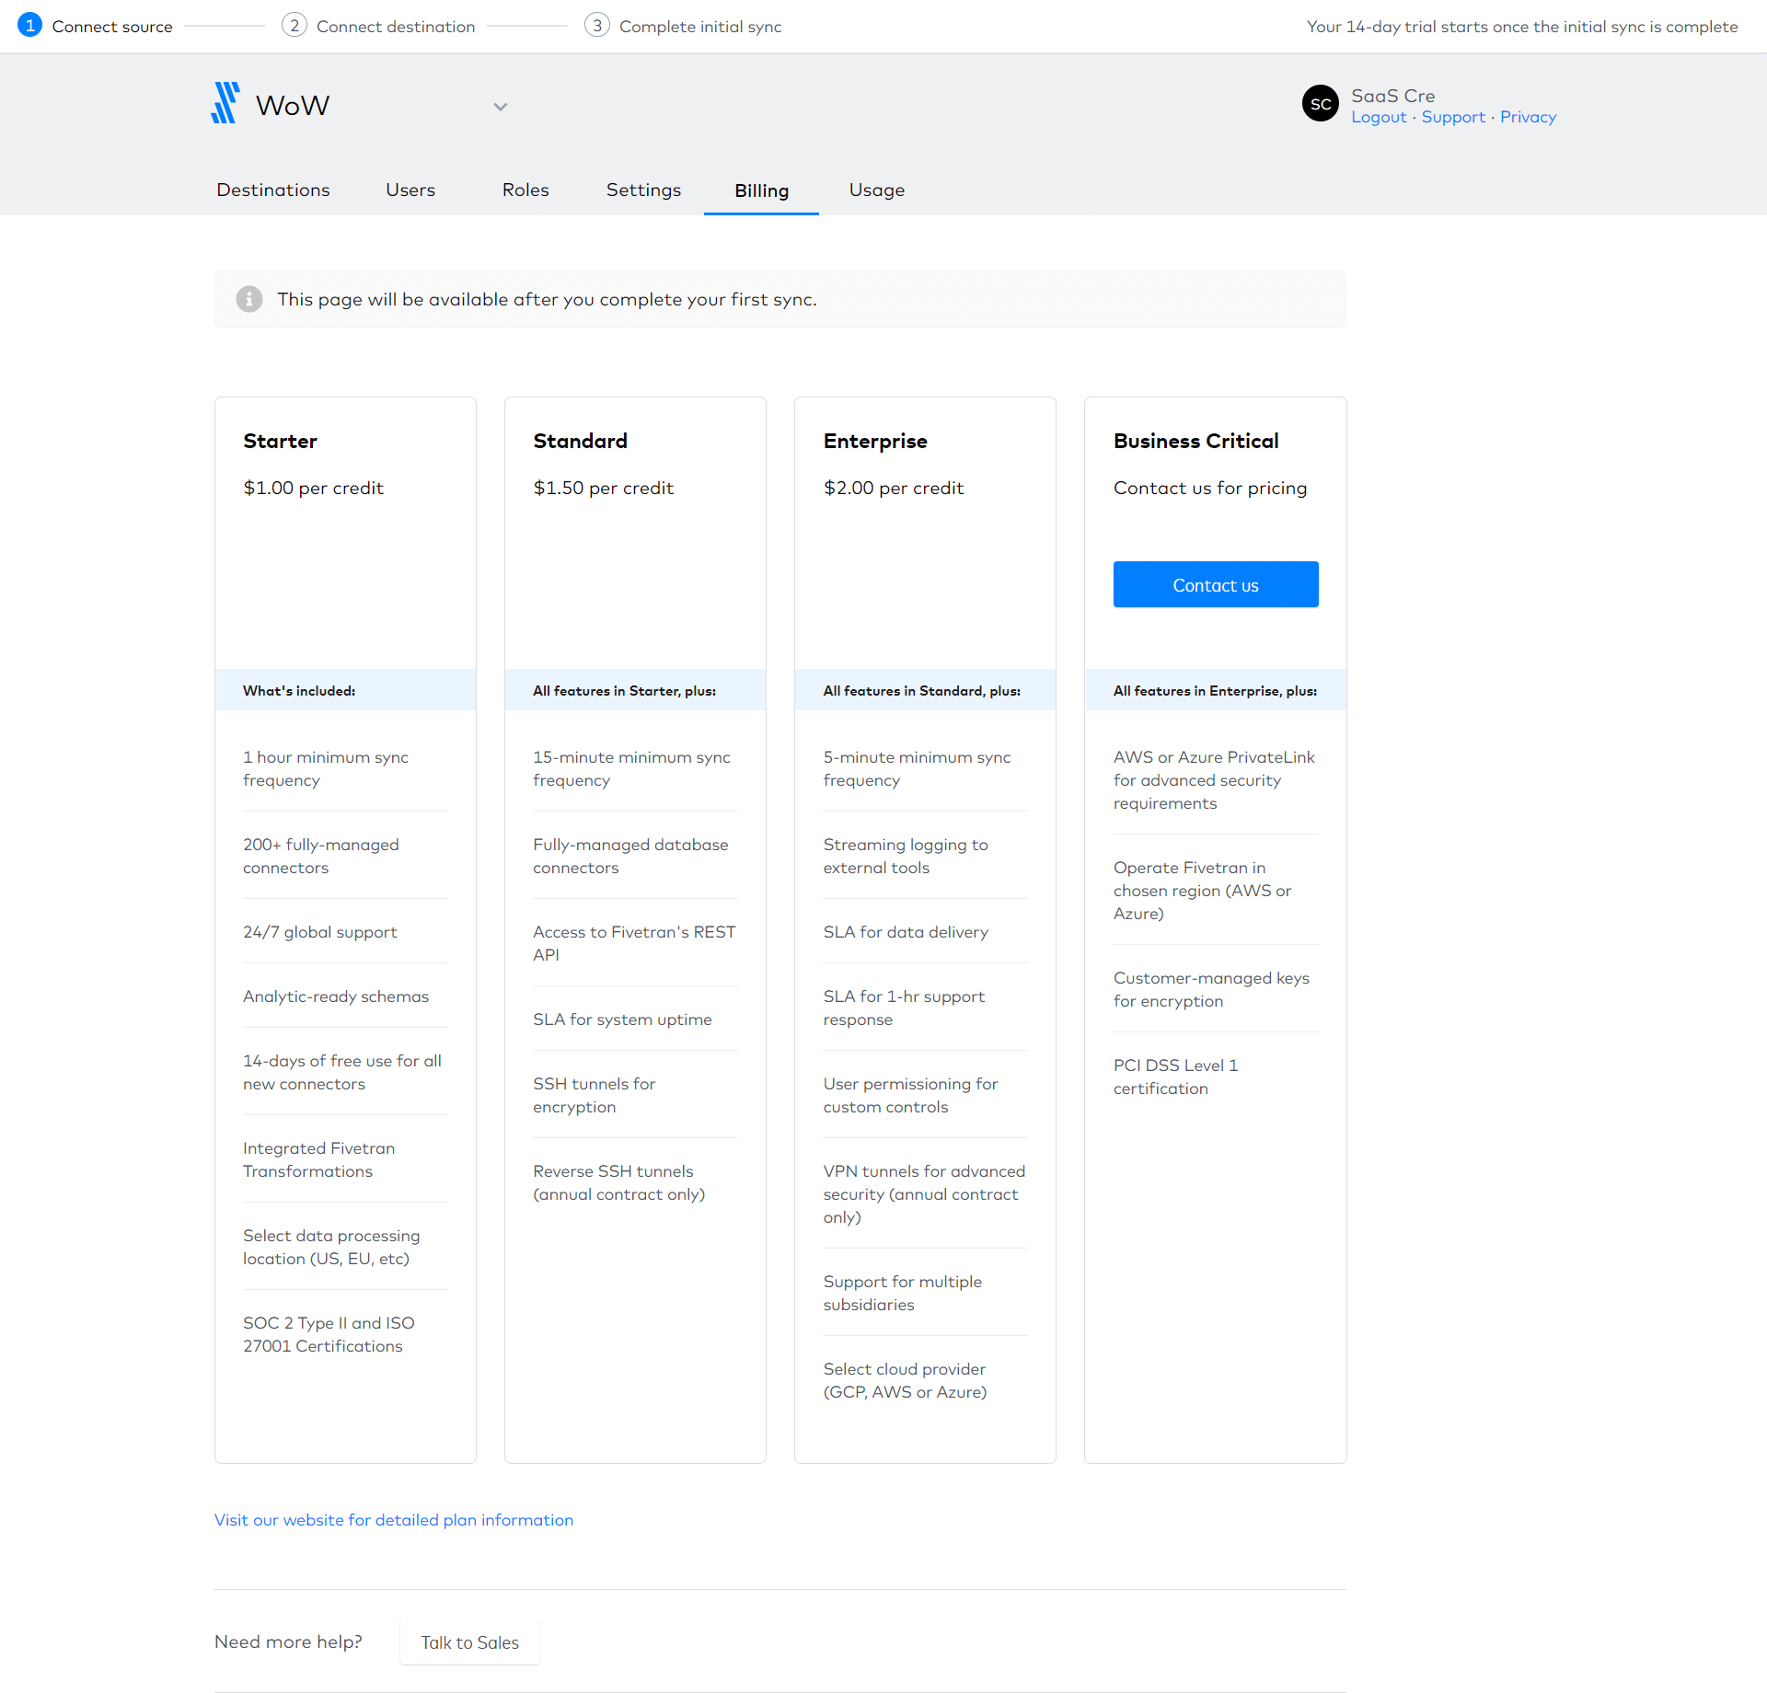Click Customer-managed keys for encryption
Image resolution: width=1767 pixels, height=1693 pixels.
point(1211,989)
